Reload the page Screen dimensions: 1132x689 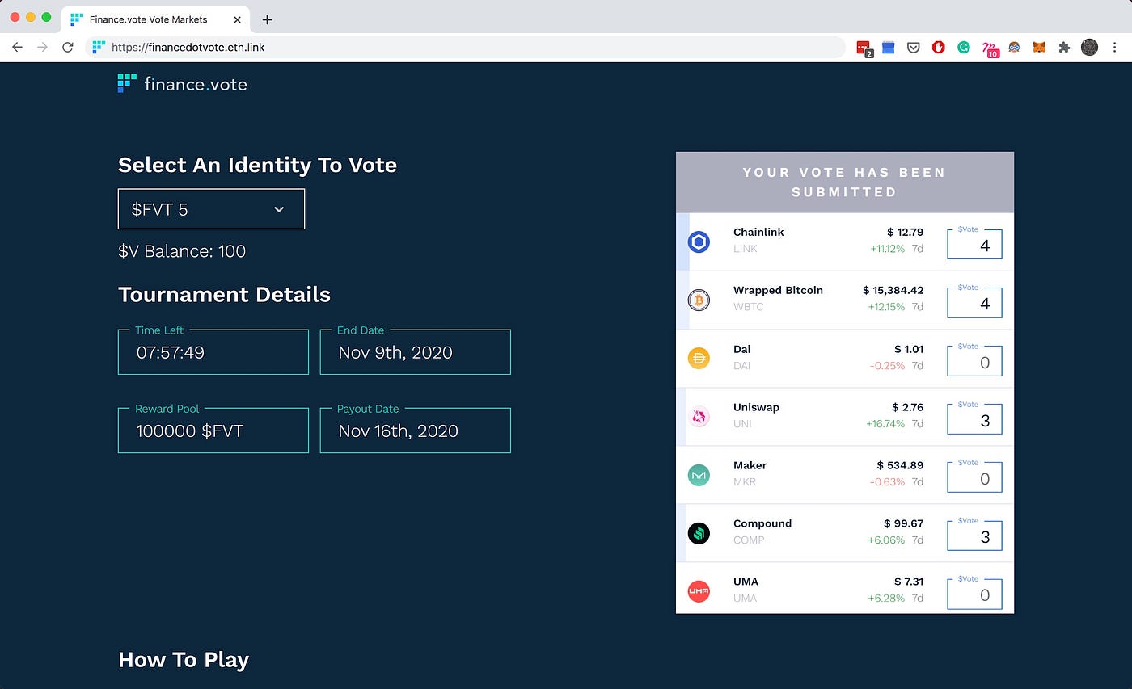pyautogui.click(x=68, y=48)
